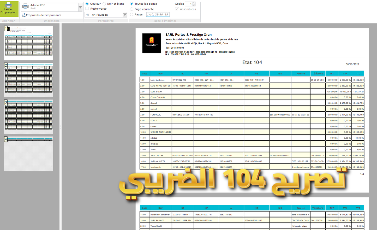Enable Recto-verso duplex printing
The image size is (377, 230).
[x=87, y=9]
